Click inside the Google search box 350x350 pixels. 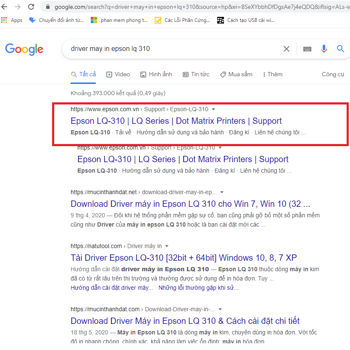coord(168,49)
